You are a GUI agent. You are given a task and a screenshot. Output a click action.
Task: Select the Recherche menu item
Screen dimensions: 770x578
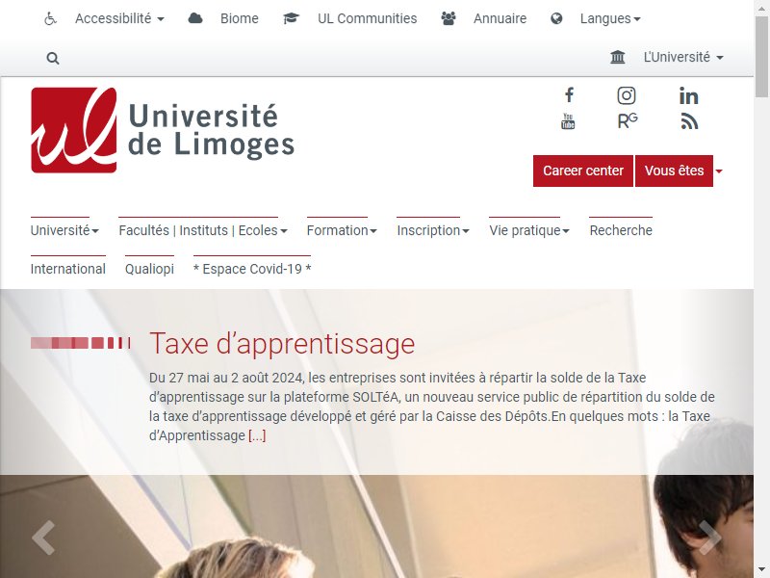[x=621, y=230]
